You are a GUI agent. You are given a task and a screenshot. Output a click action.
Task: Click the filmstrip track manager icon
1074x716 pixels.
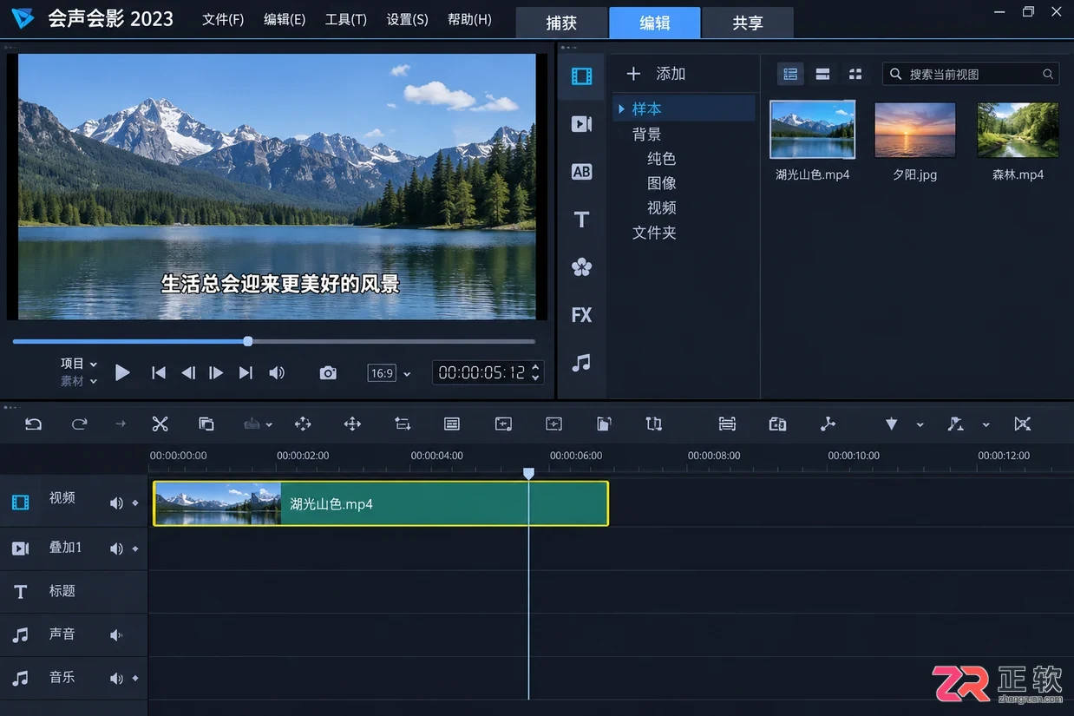[727, 424]
